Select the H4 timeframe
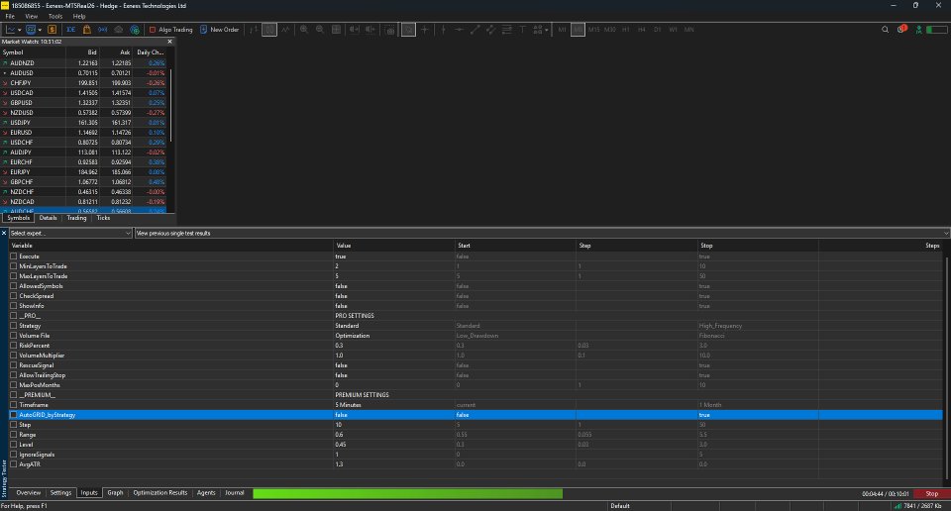Image resolution: width=951 pixels, height=511 pixels. pyautogui.click(x=642, y=29)
